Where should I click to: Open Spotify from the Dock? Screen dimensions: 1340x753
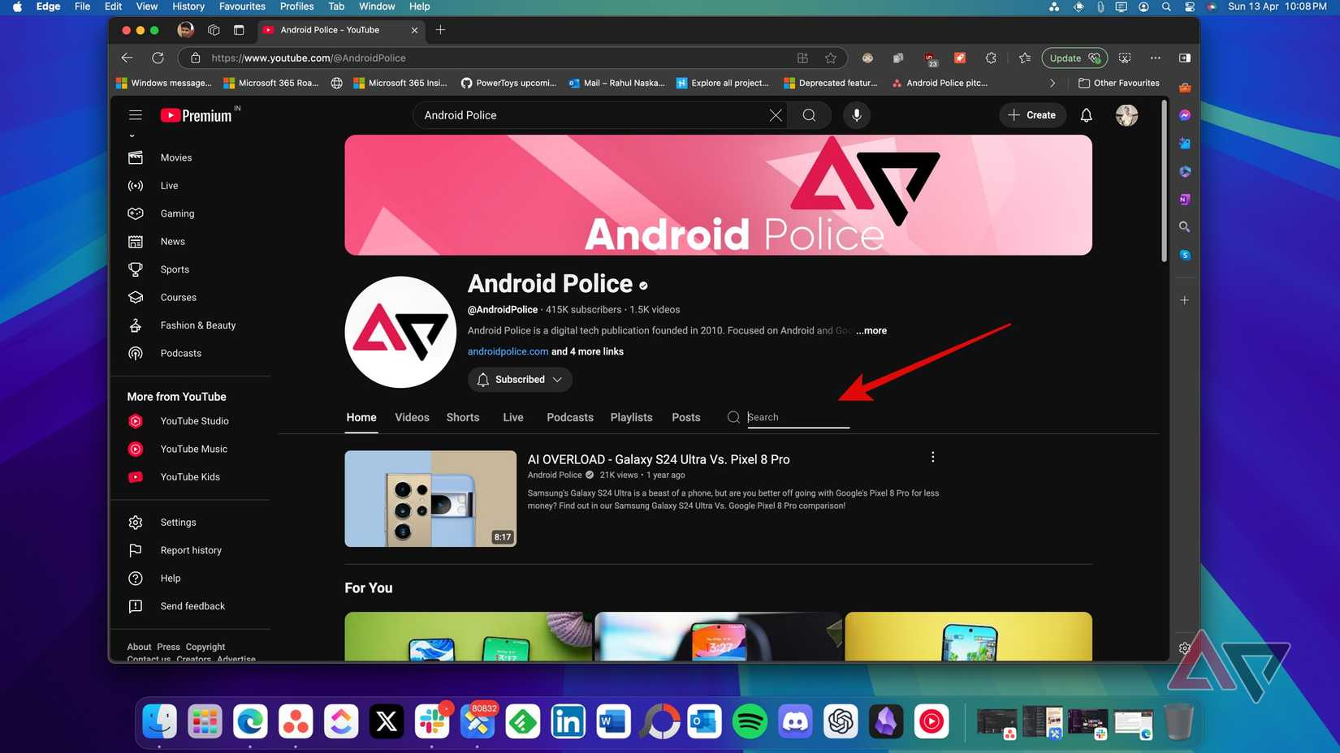[750, 721]
